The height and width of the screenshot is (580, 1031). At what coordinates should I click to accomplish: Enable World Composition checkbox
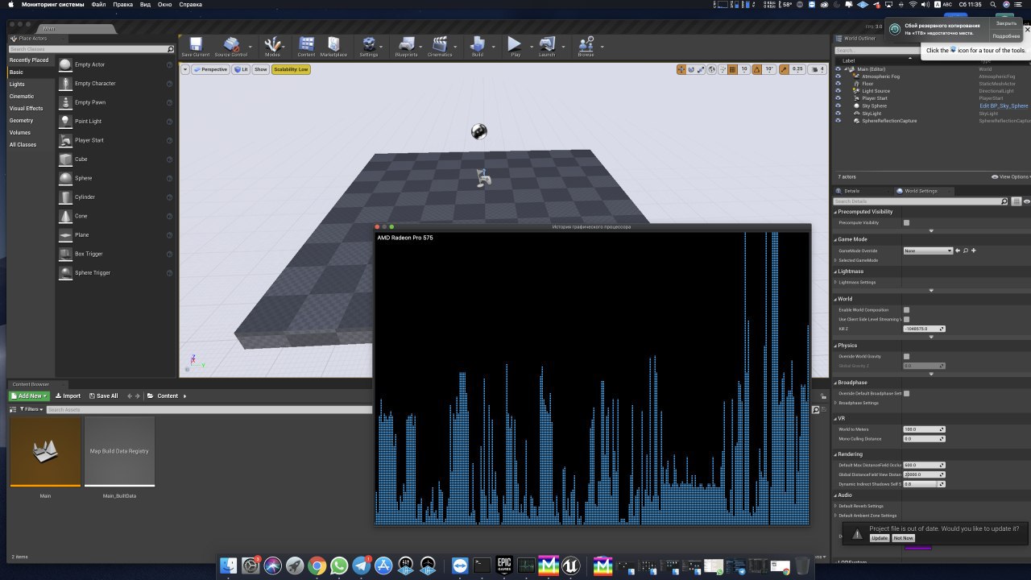pyautogui.click(x=906, y=309)
